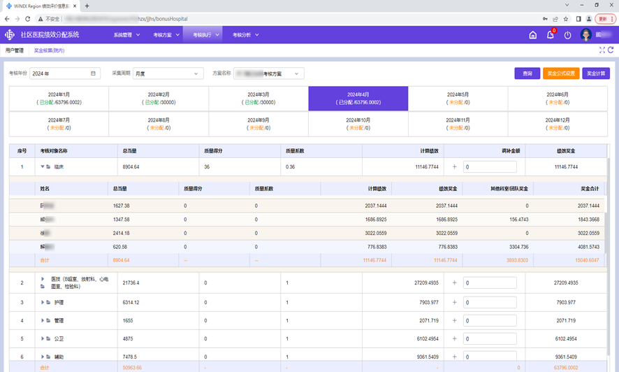Expand the 管理 row
The height and width of the screenshot is (372, 619).
tap(43, 321)
